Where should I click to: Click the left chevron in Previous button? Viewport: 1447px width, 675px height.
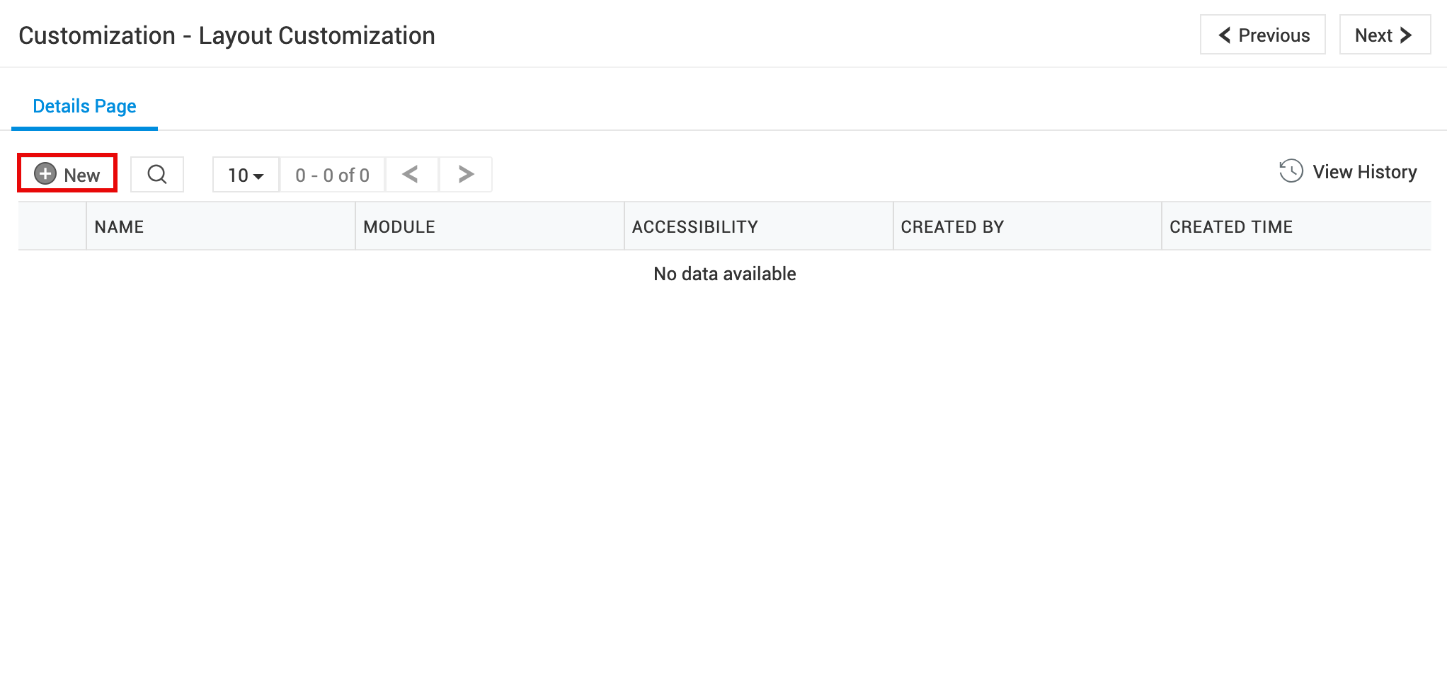tap(1224, 35)
